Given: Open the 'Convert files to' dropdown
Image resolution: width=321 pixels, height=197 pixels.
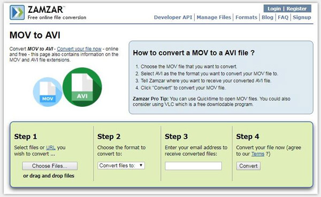Looking at the screenshot, I should pyautogui.click(x=121, y=166).
